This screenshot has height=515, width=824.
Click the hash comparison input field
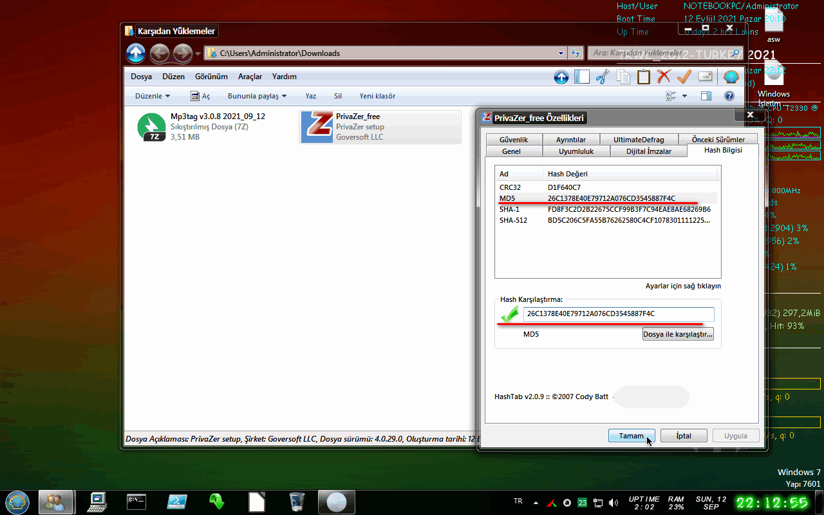pos(619,314)
